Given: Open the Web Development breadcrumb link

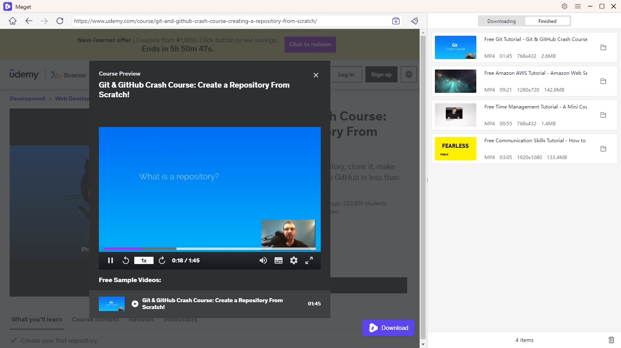Looking at the screenshot, I should click(x=72, y=98).
